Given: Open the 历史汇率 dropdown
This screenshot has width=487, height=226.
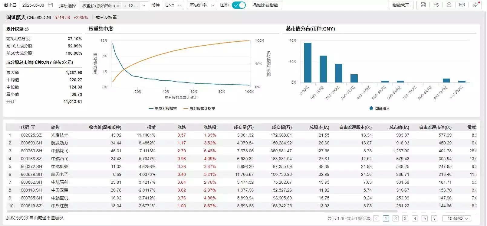Looking at the screenshot, I should point(202,5).
